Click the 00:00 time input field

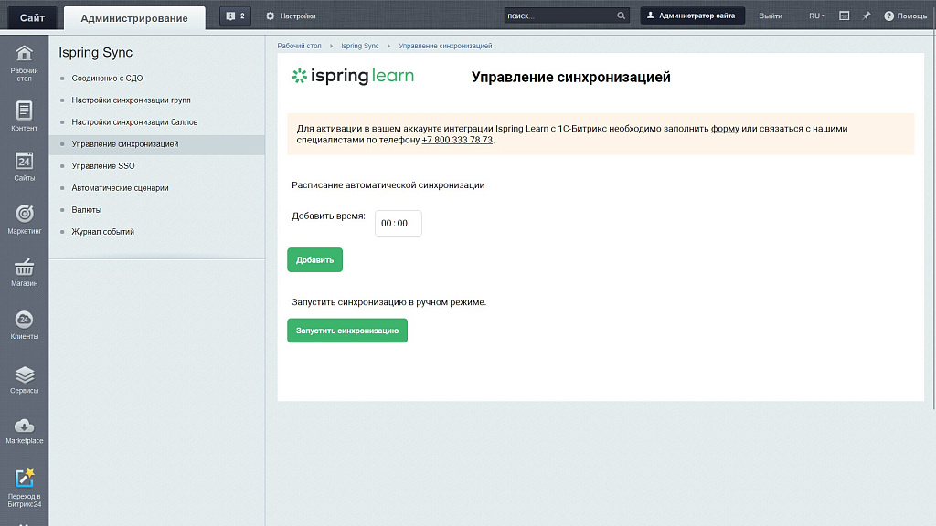[x=398, y=222]
